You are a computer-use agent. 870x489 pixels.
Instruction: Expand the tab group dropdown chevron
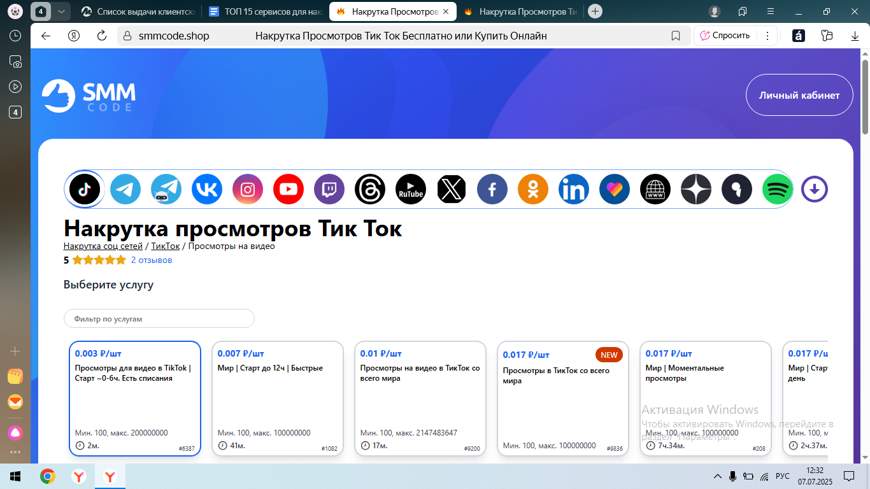point(61,11)
